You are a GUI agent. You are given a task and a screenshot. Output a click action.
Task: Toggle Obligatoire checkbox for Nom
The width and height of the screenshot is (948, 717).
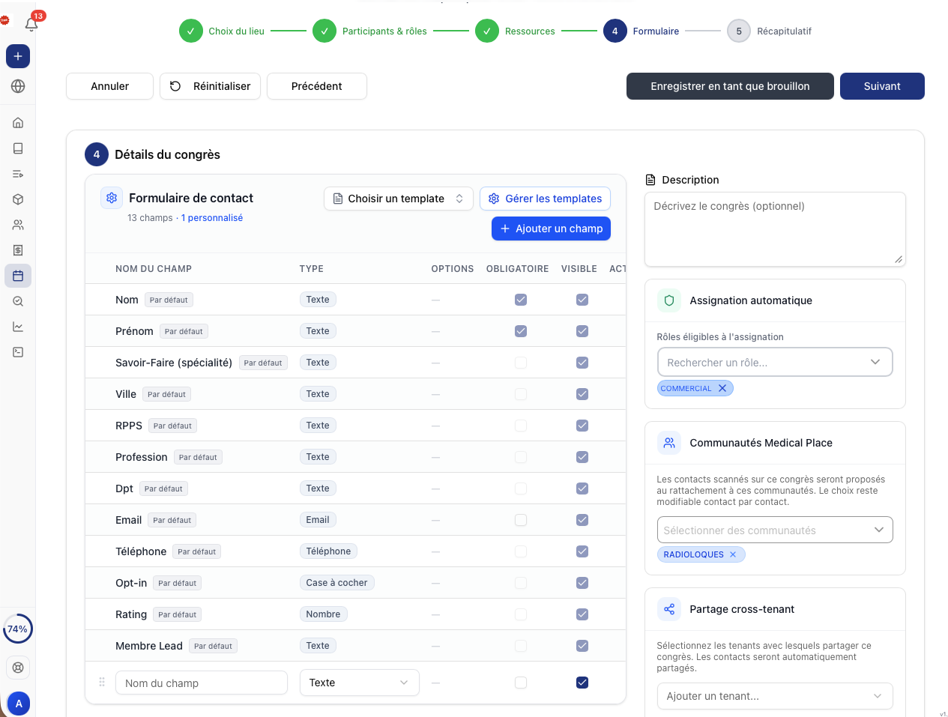pyautogui.click(x=521, y=300)
